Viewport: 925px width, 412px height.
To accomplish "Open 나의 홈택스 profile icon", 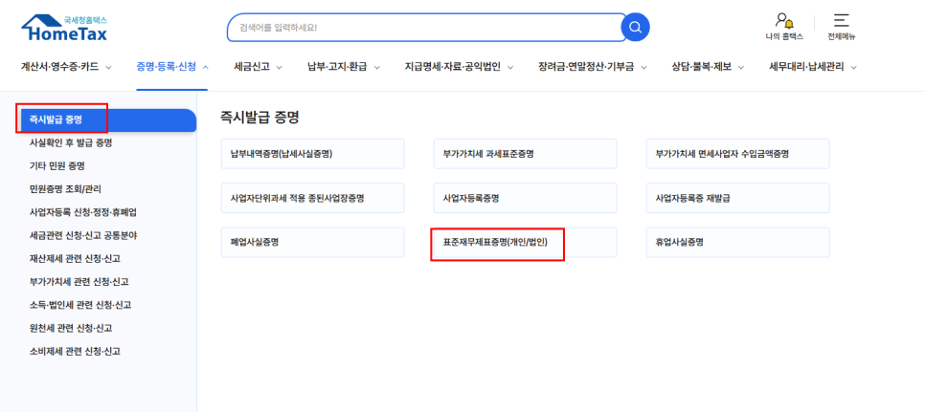I will coord(784,21).
